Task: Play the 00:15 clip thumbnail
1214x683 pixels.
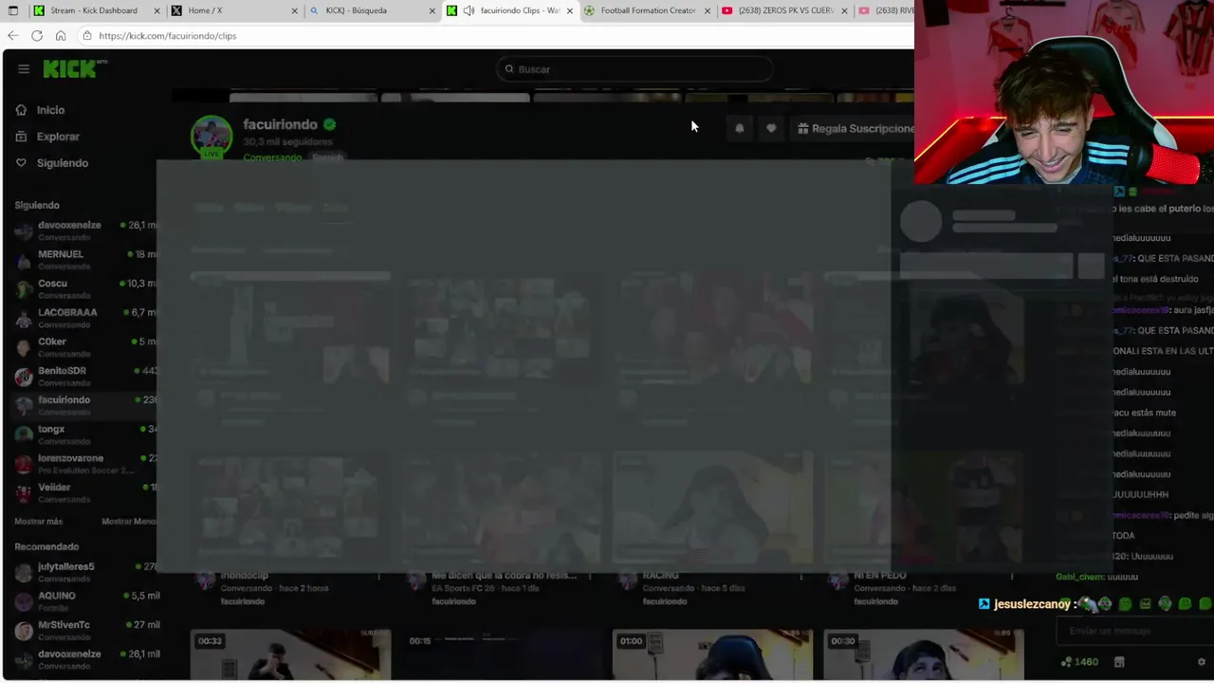Action: pyautogui.click(x=501, y=655)
